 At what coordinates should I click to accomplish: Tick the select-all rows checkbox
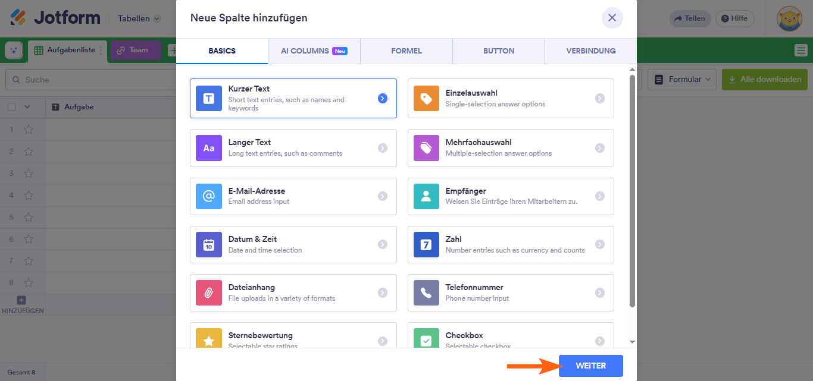tap(12, 107)
